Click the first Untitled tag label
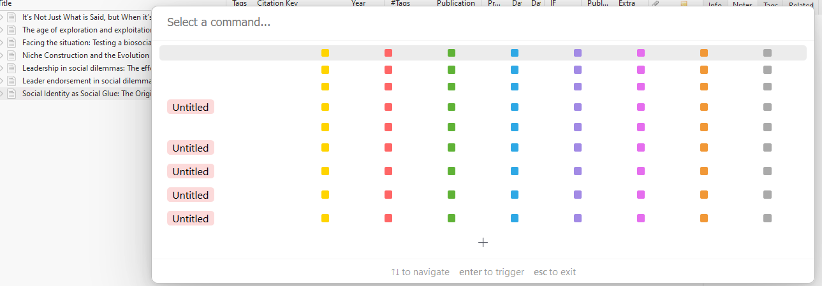822x286 pixels. [191, 107]
